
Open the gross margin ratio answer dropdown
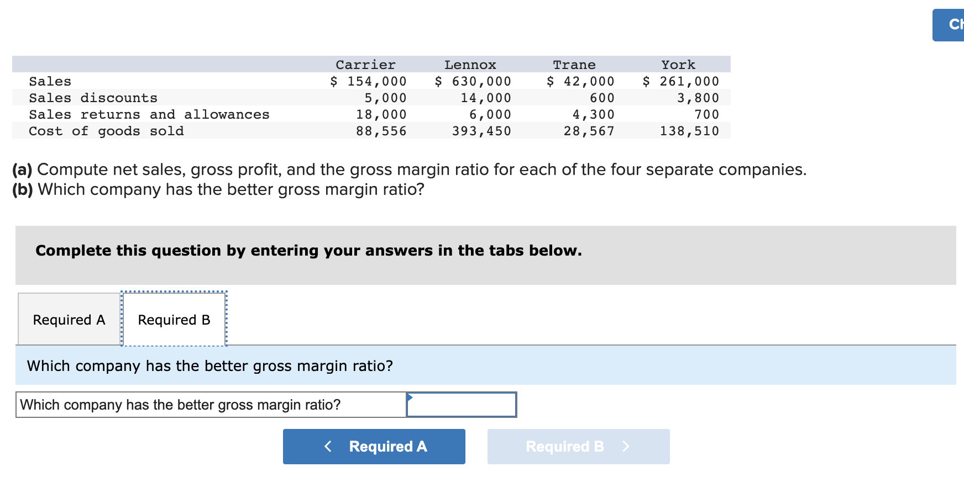click(x=462, y=405)
